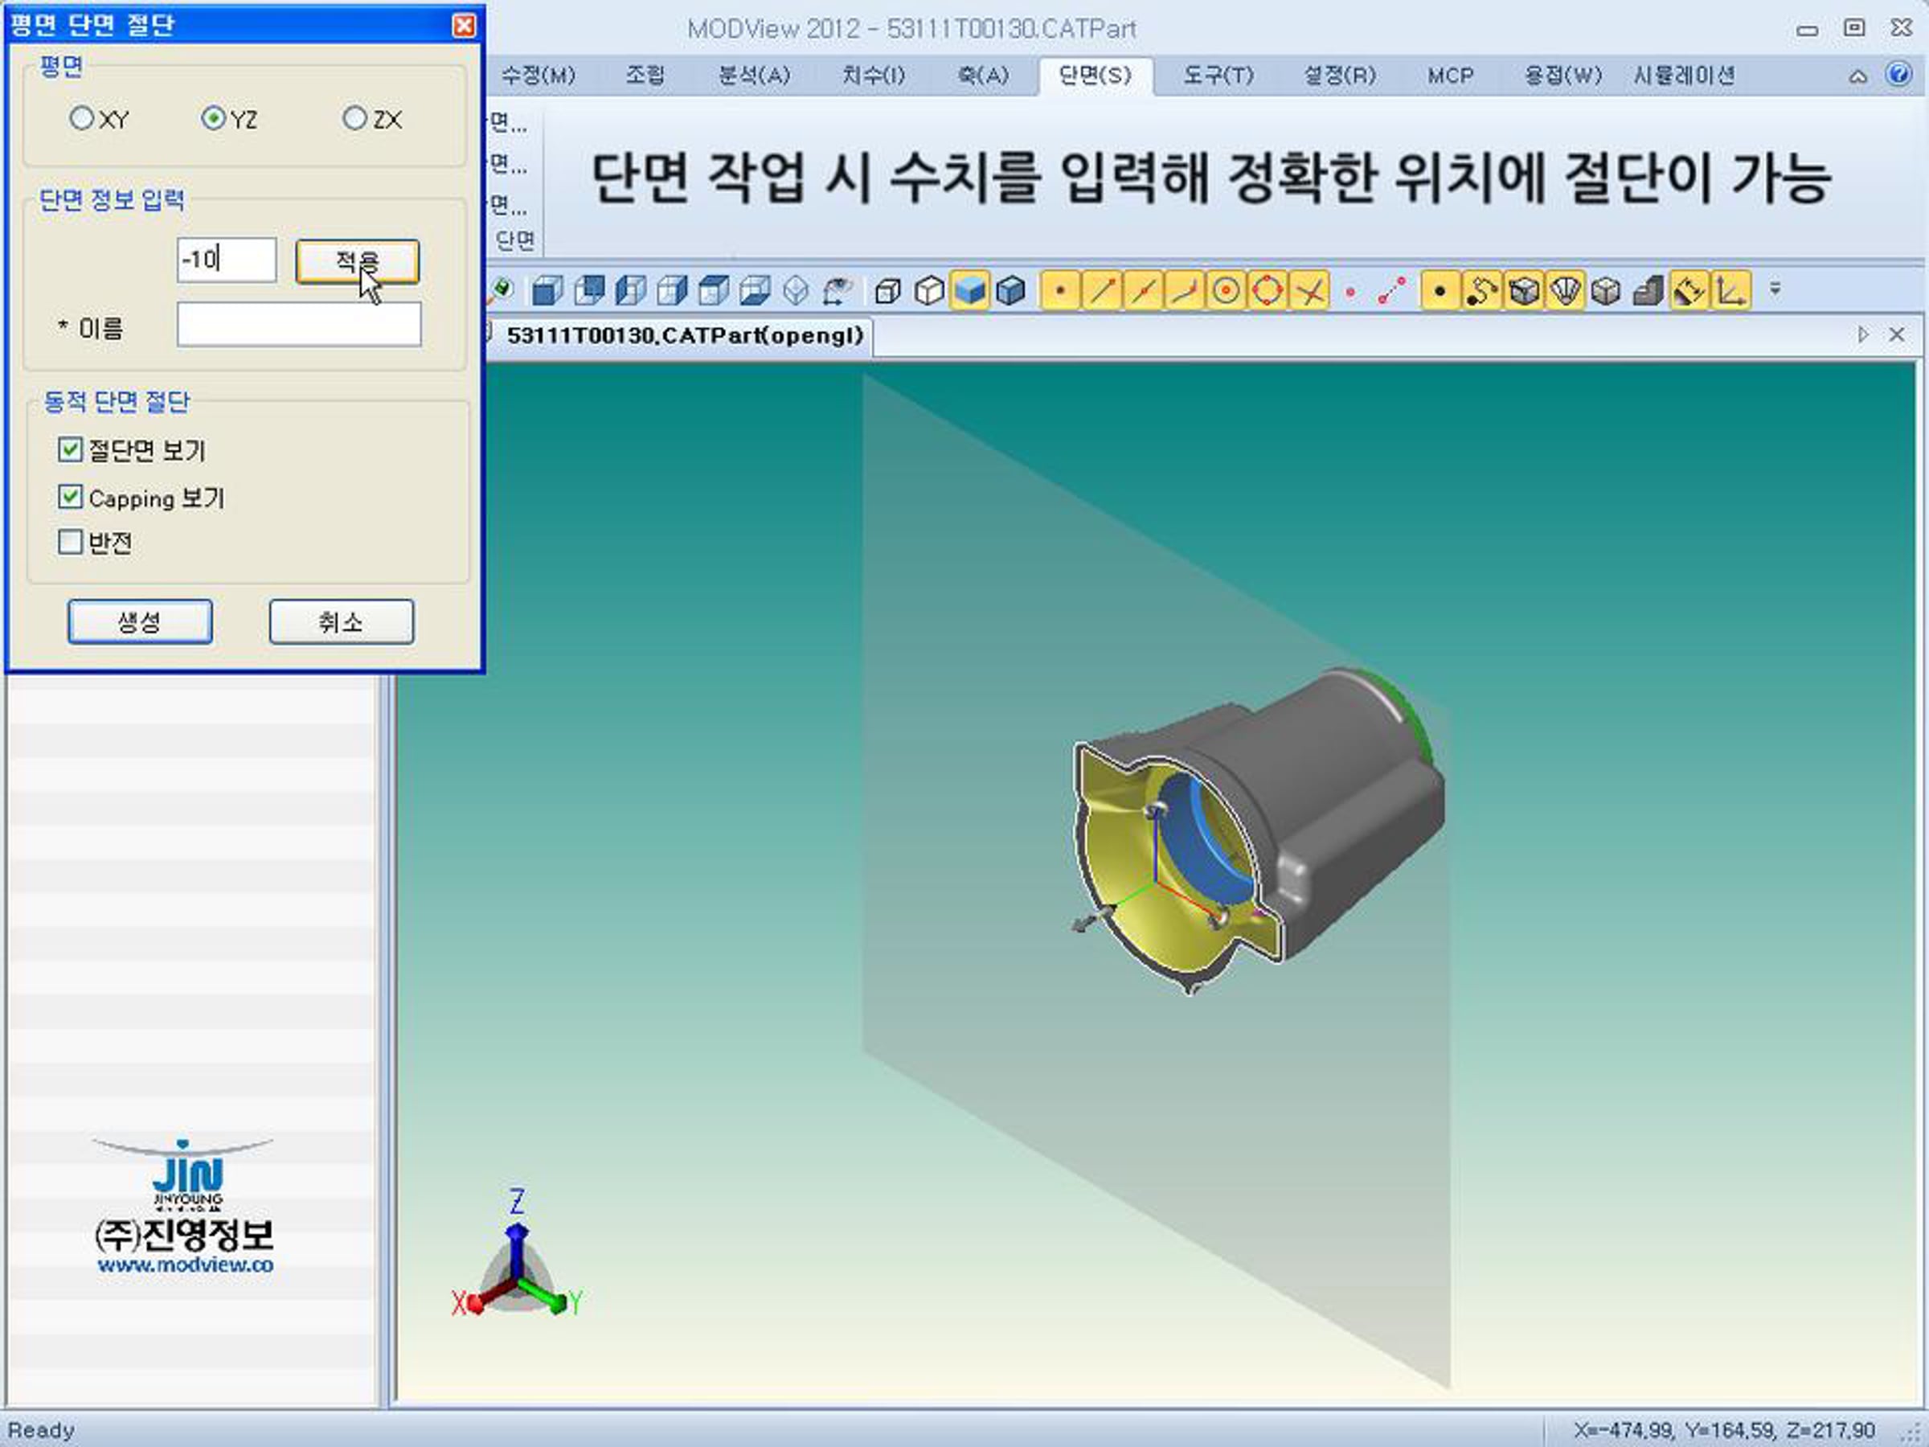This screenshot has width=1929, height=1447.
Task: Toggle circle center snap icon
Action: 1226,290
